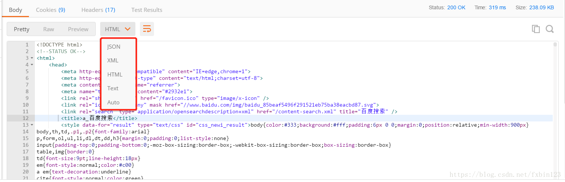This screenshot has height=182, width=565.
Task: Go to the Test Results tab
Action: click(147, 10)
